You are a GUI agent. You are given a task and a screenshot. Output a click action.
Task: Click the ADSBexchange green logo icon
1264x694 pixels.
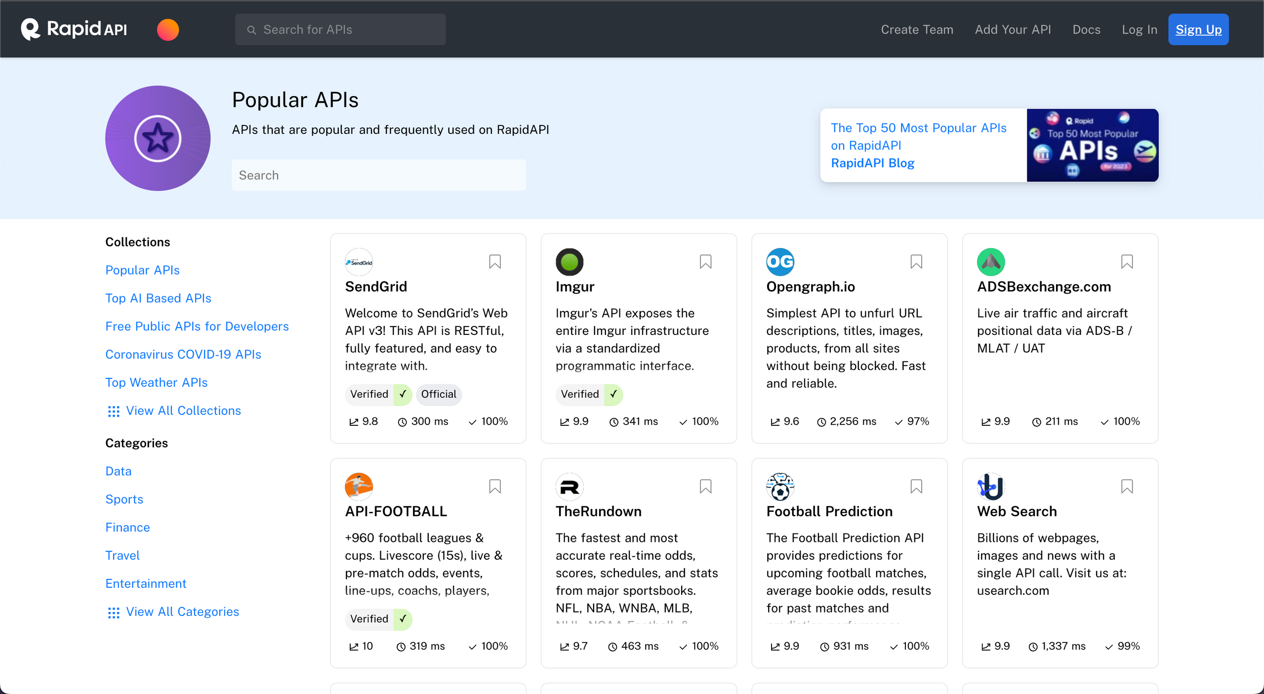point(990,262)
